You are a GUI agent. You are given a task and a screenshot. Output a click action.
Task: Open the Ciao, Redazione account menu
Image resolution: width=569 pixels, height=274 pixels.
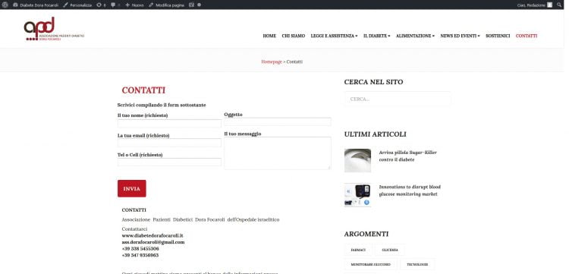pos(535,5)
